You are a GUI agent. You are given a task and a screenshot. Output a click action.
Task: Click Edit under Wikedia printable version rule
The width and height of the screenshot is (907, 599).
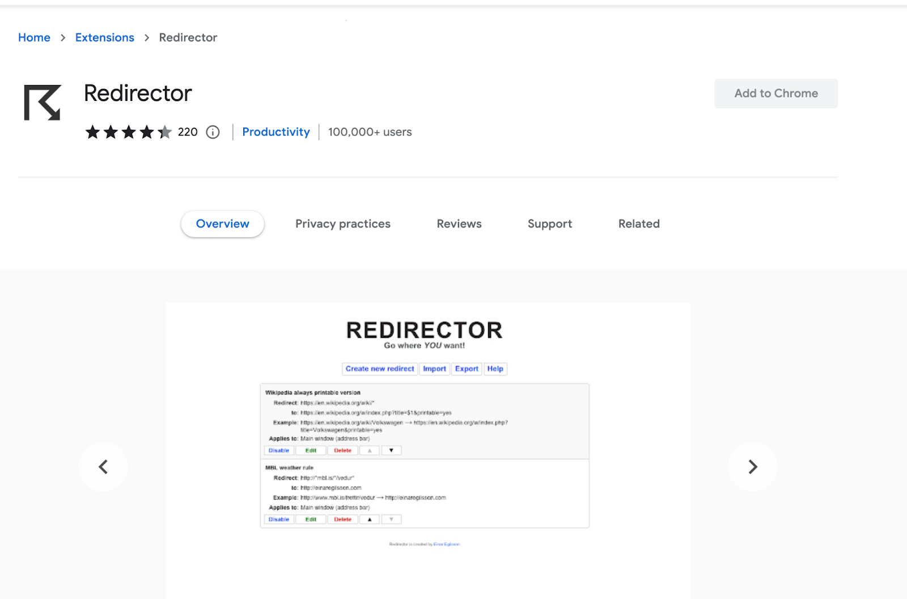[311, 450]
